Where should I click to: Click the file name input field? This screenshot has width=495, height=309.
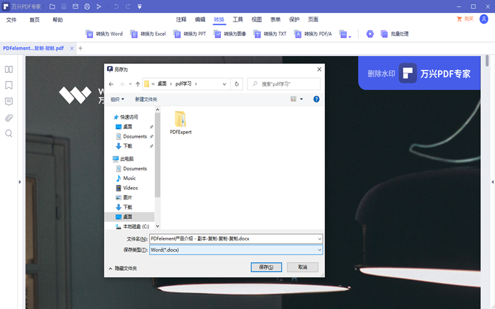(236, 239)
